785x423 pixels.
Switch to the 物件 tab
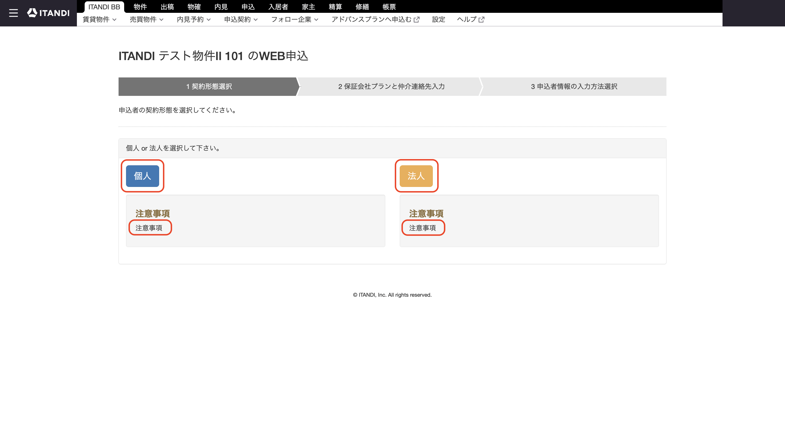point(140,7)
